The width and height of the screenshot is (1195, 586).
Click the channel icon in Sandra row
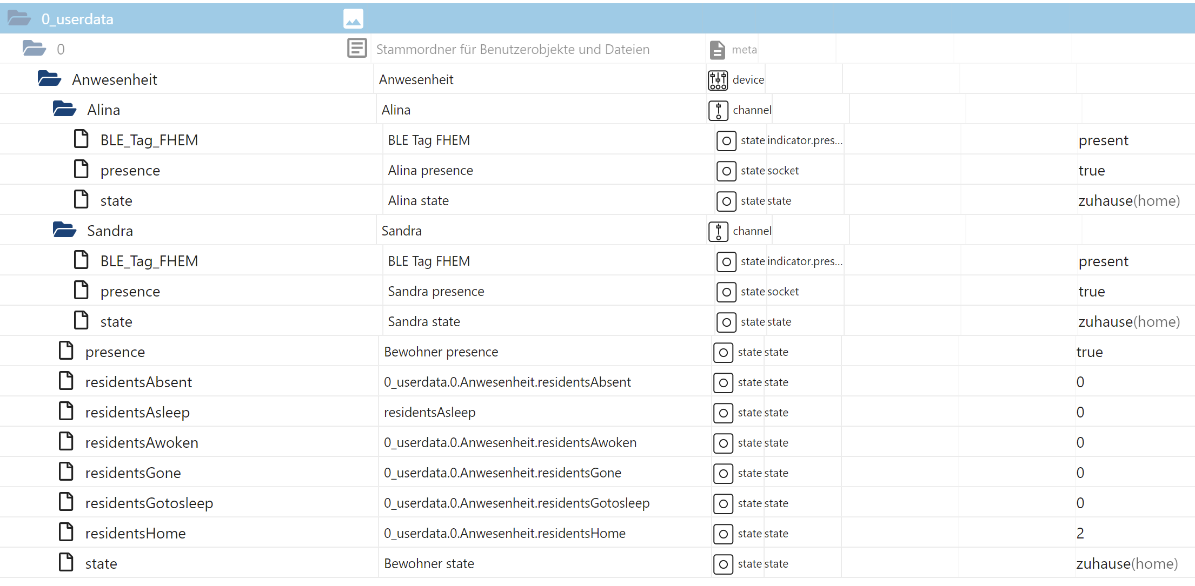pos(718,231)
